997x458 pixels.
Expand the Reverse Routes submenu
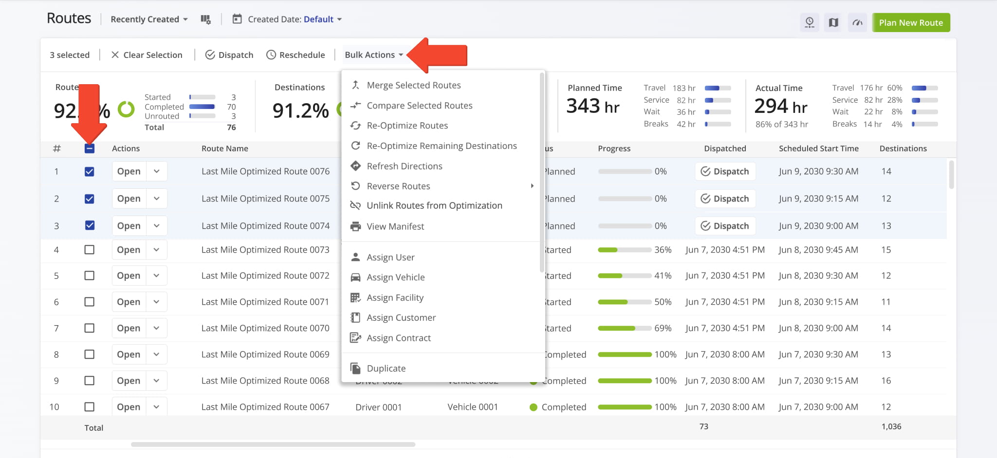tap(398, 185)
